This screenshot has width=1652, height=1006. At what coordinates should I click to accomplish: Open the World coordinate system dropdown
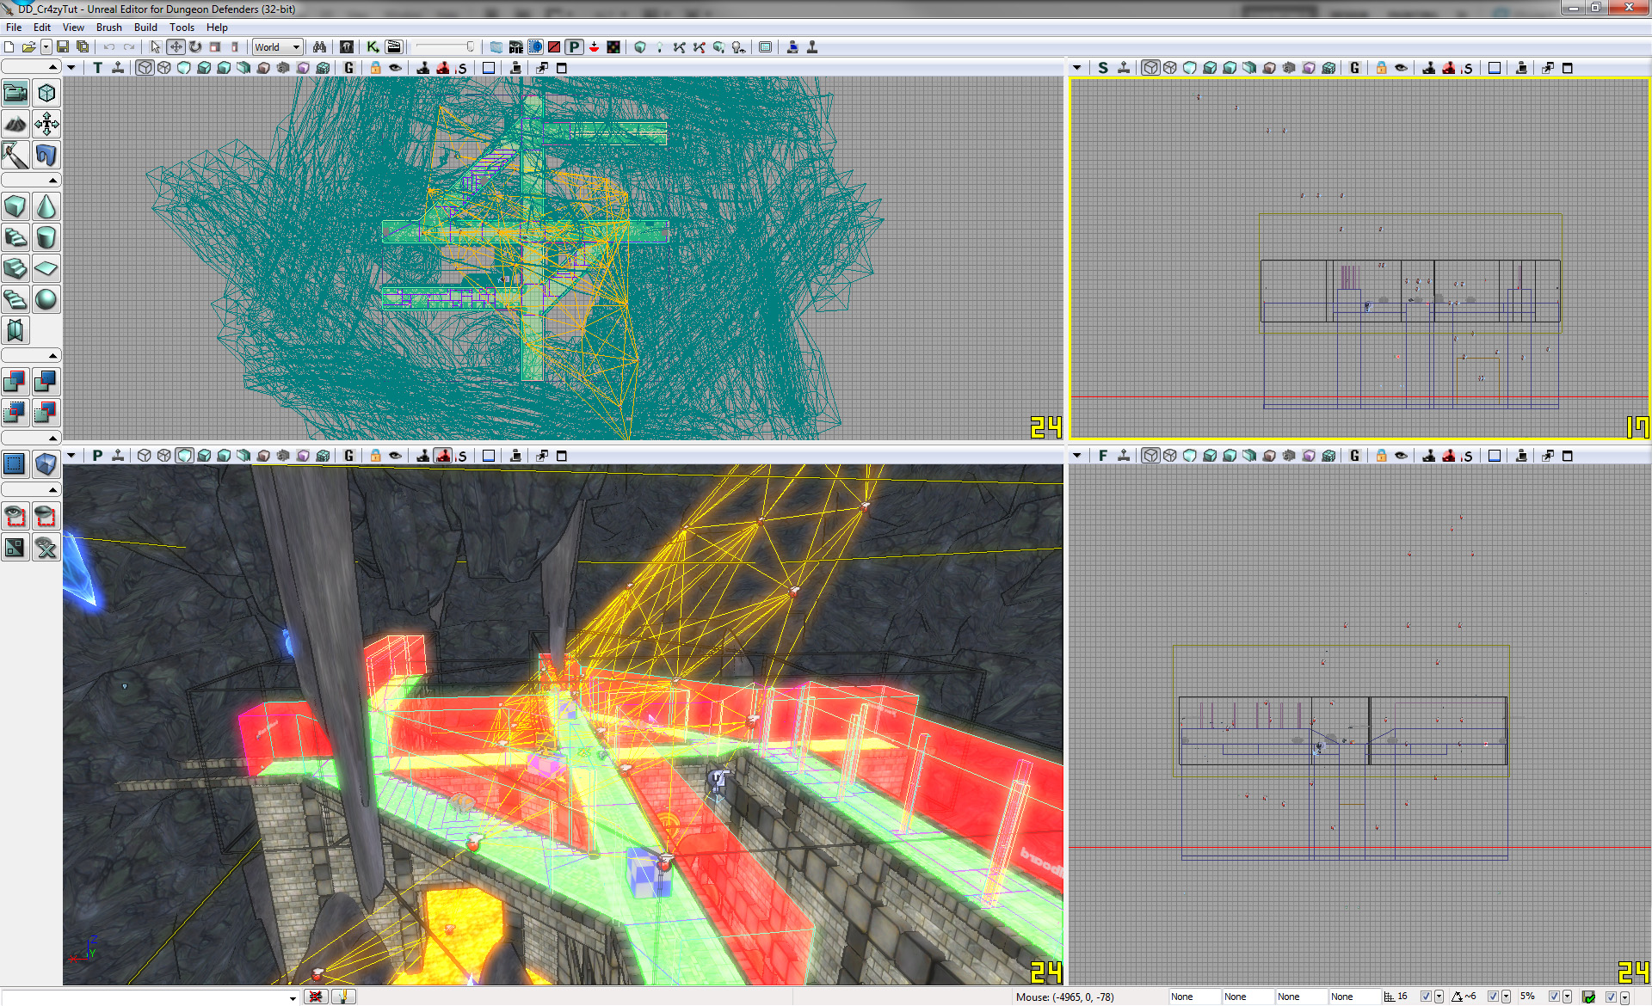[277, 47]
